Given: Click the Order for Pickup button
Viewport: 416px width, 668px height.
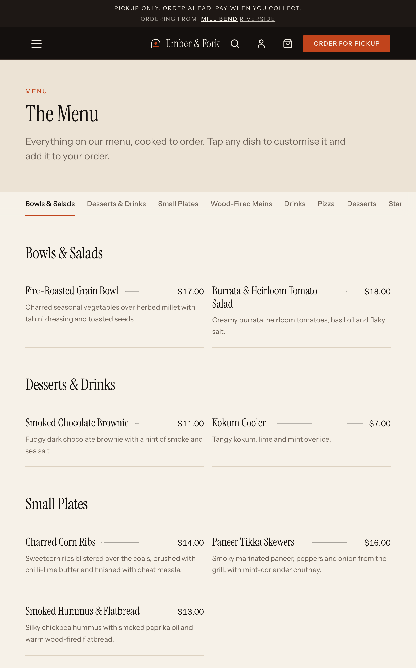Looking at the screenshot, I should pos(346,43).
